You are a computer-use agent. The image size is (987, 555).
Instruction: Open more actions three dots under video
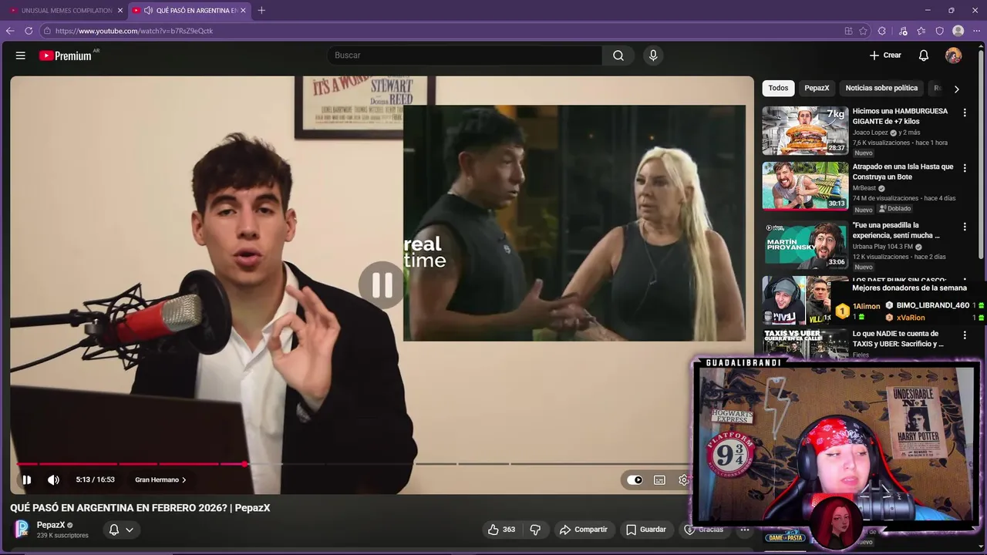click(745, 530)
